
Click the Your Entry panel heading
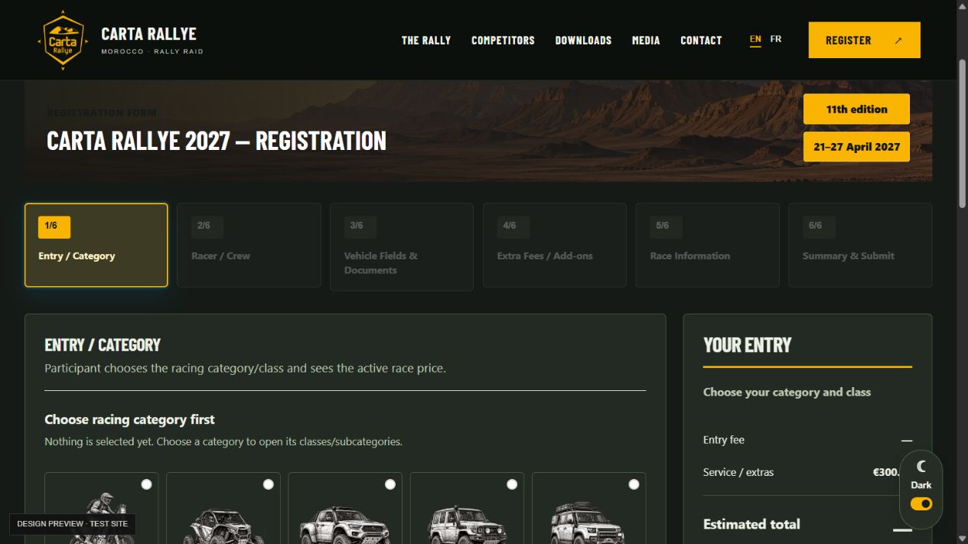748,345
